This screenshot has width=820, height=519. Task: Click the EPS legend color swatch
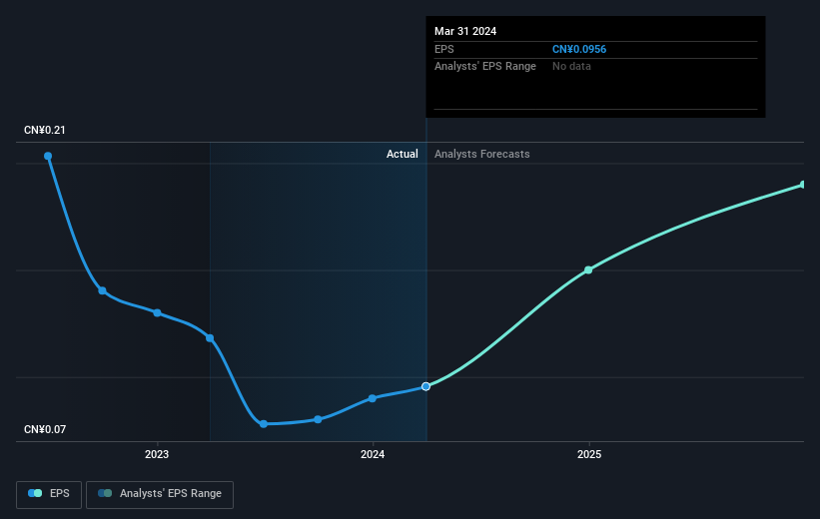tap(35, 493)
